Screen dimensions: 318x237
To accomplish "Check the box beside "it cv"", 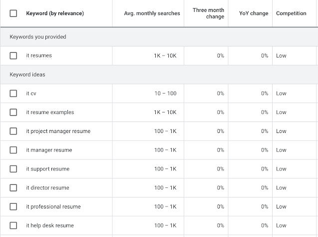I will click(x=13, y=93).
